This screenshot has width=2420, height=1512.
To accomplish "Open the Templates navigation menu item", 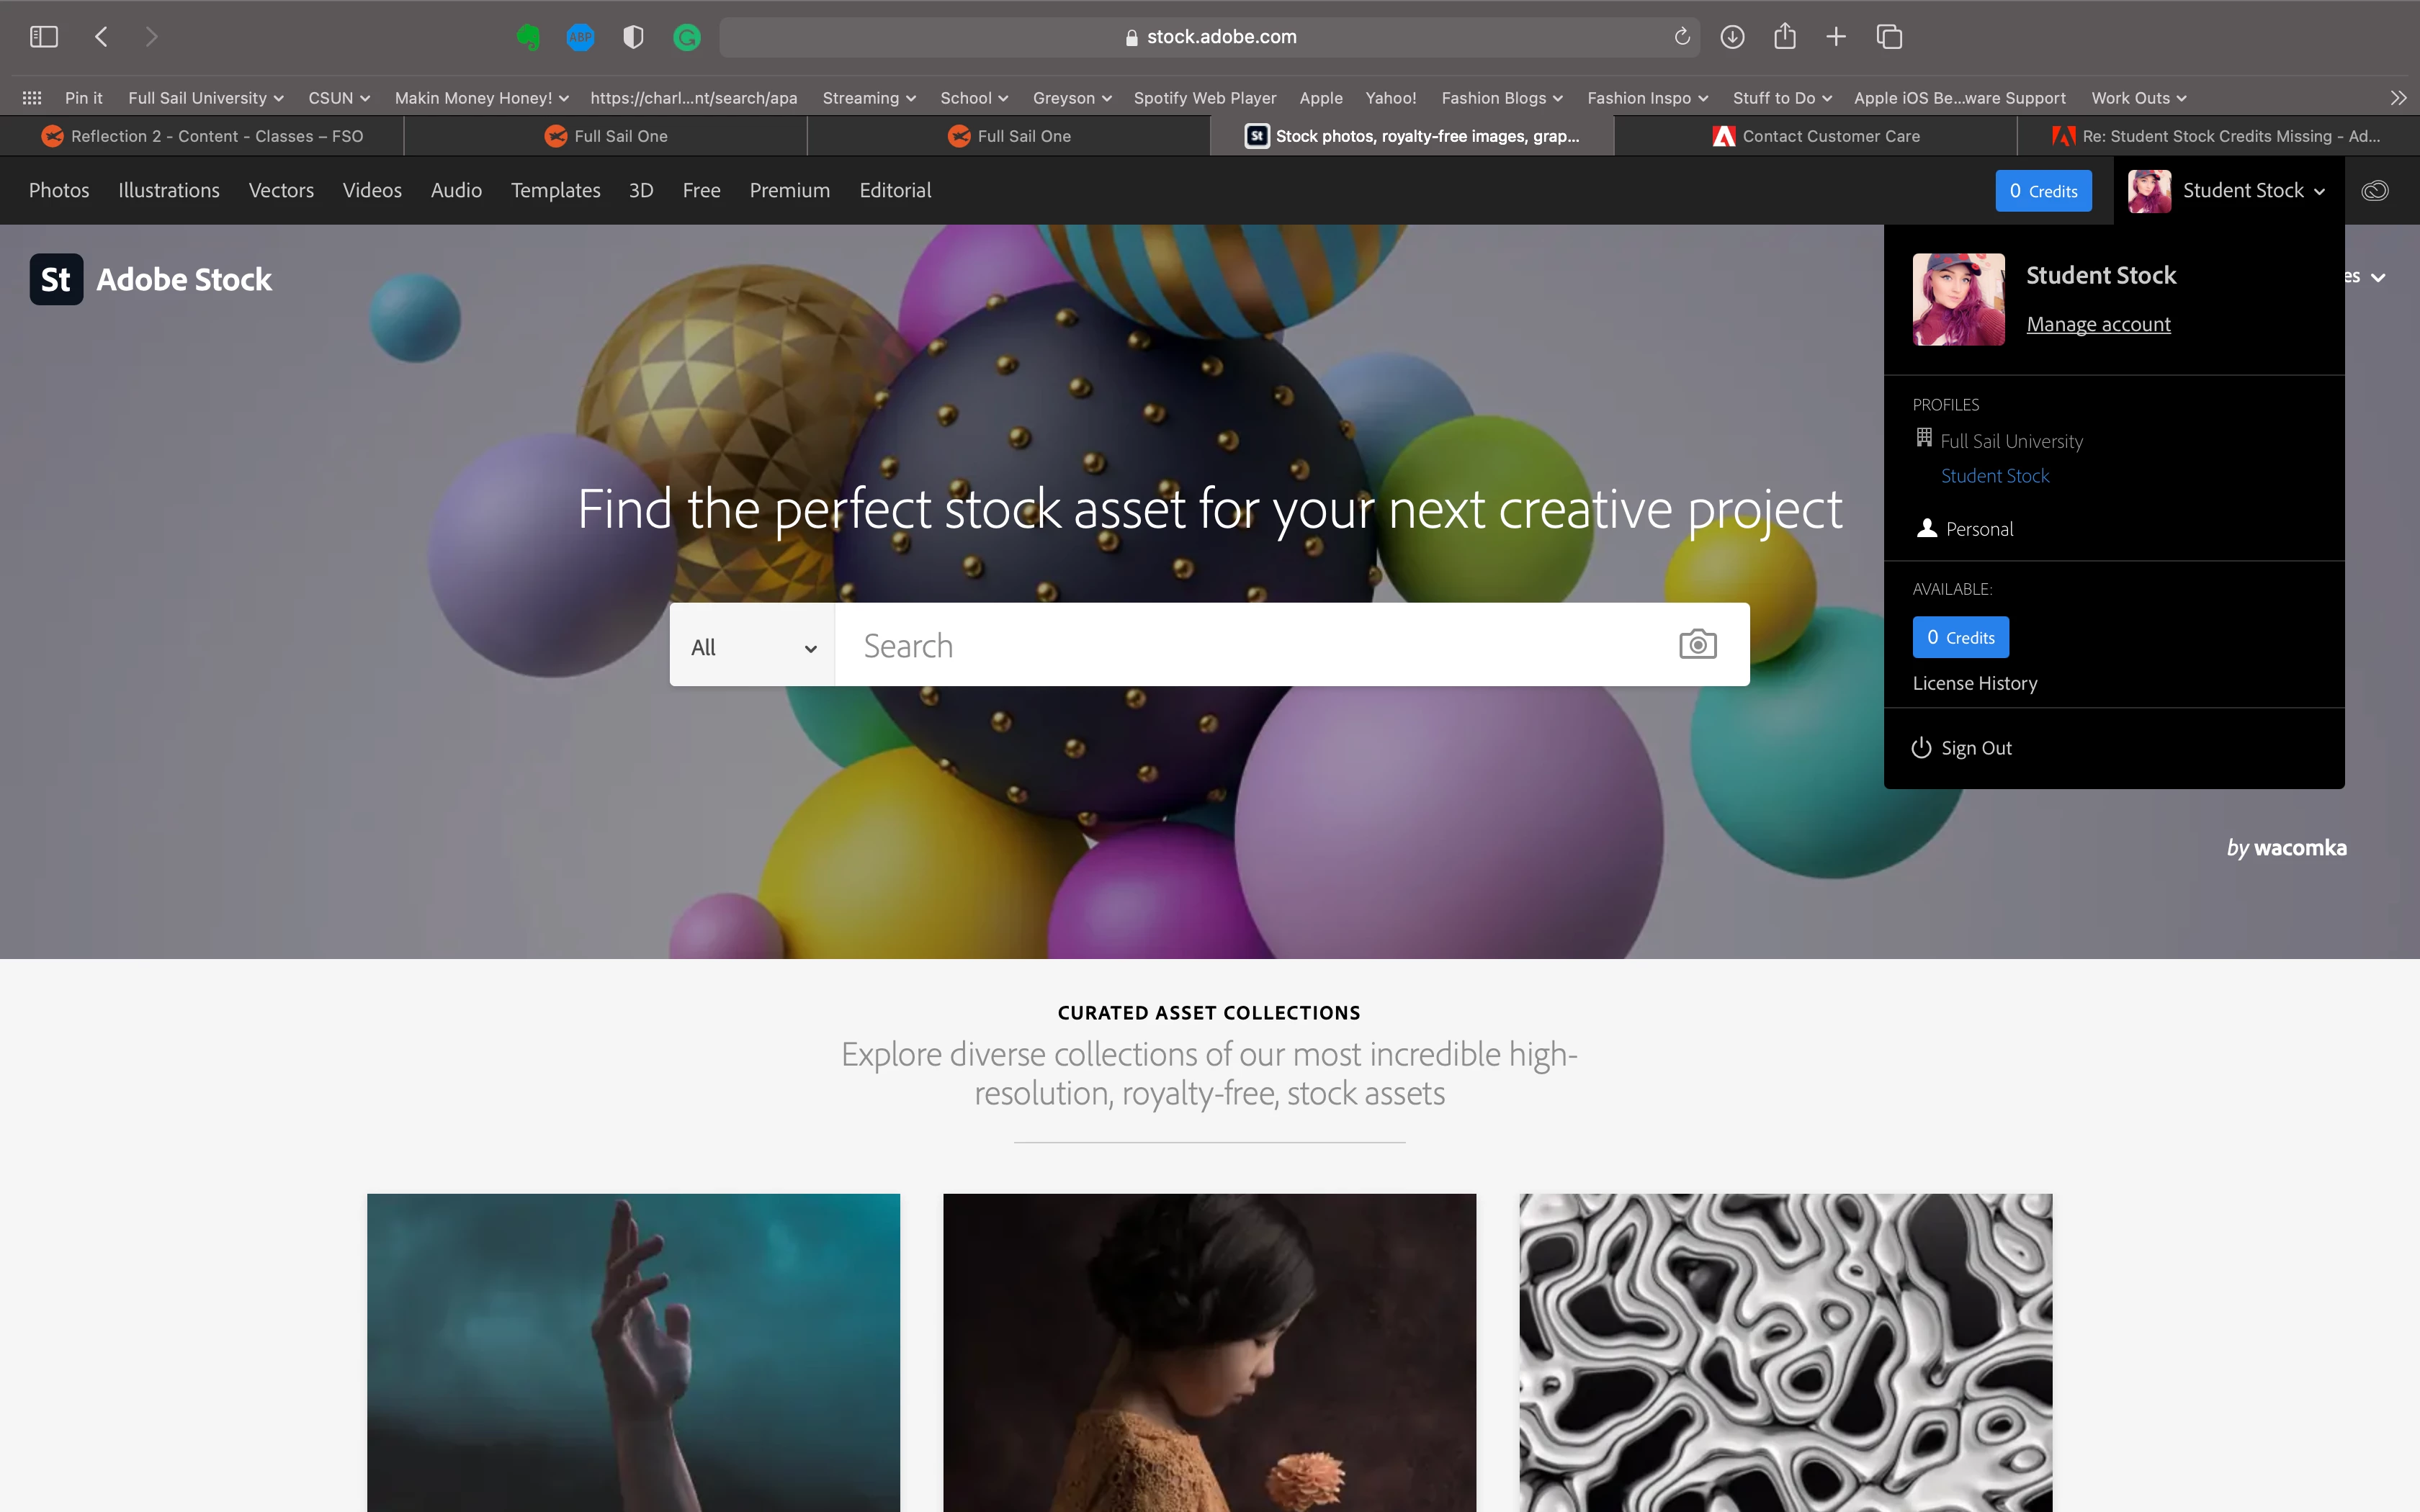I will pyautogui.click(x=555, y=190).
